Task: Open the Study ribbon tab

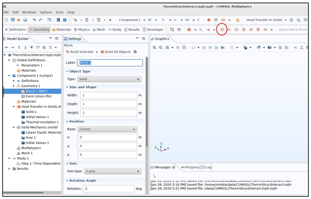Action: (x=114, y=30)
